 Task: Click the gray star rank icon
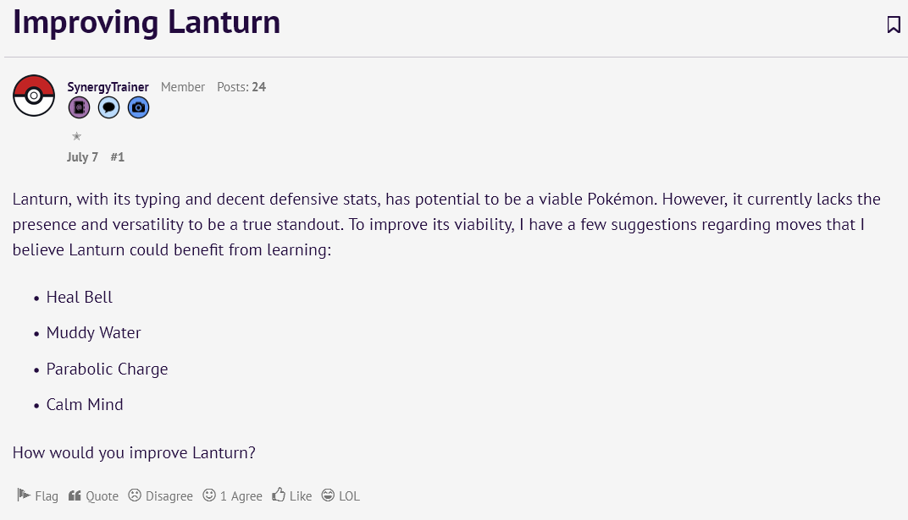coord(76,136)
